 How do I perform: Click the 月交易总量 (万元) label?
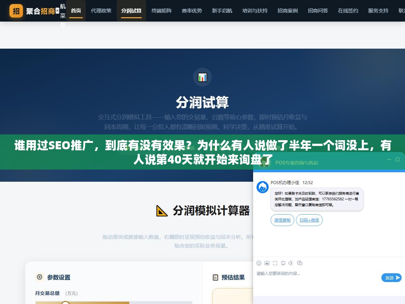coord(57,293)
